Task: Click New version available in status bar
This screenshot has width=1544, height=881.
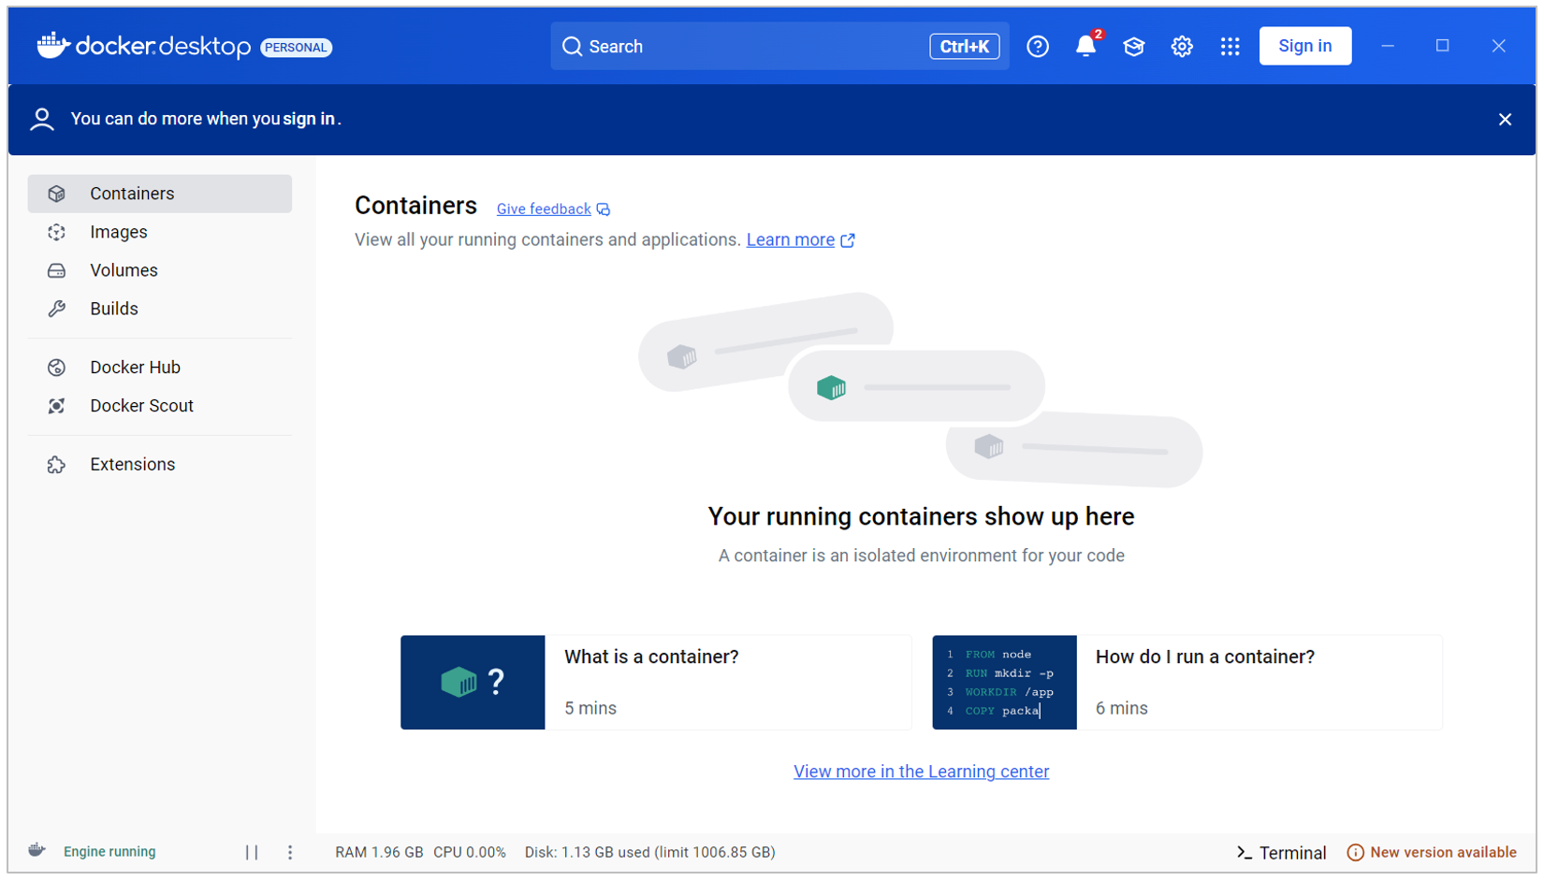Action: tap(1442, 852)
